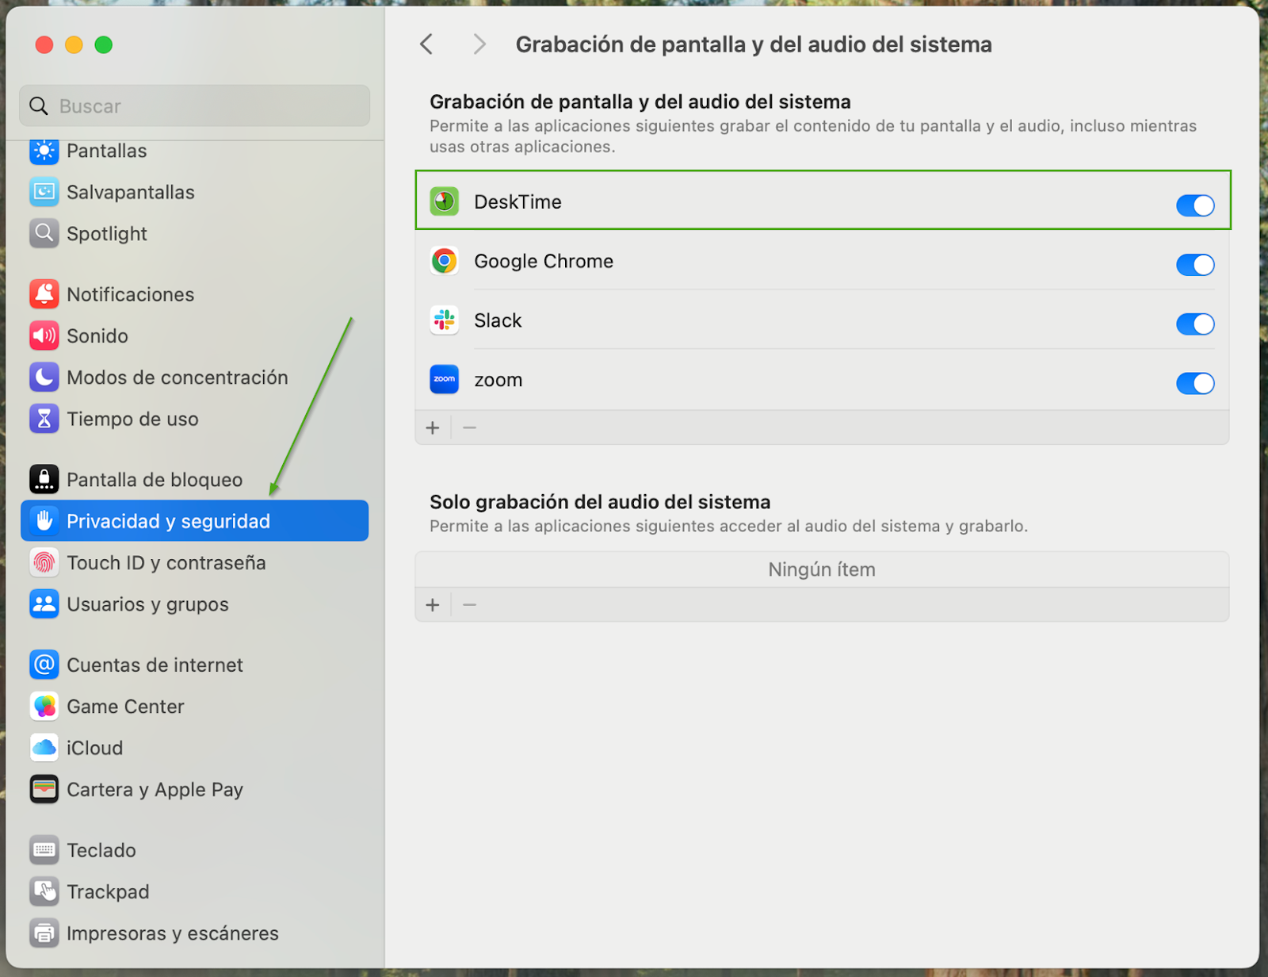Click the Buscar search field
This screenshot has height=977, width=1268.
(x=194, y=106)
